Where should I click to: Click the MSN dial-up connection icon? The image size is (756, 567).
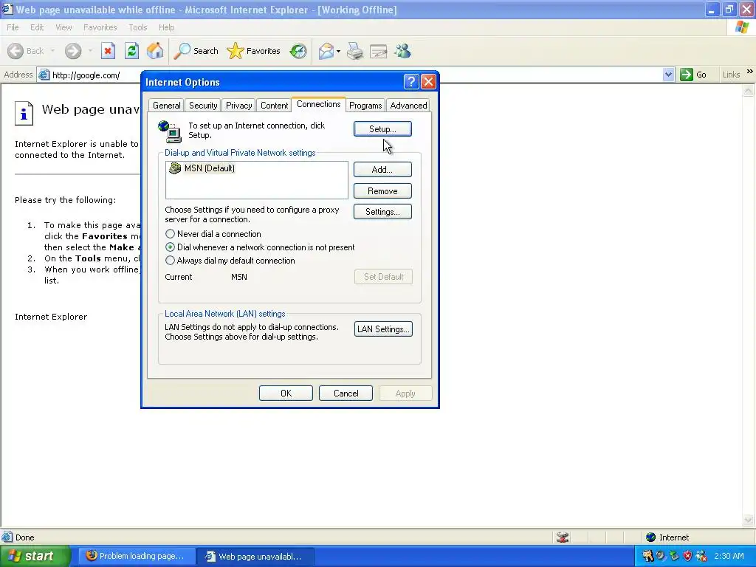pyautogui.click(x=174, y=168)
